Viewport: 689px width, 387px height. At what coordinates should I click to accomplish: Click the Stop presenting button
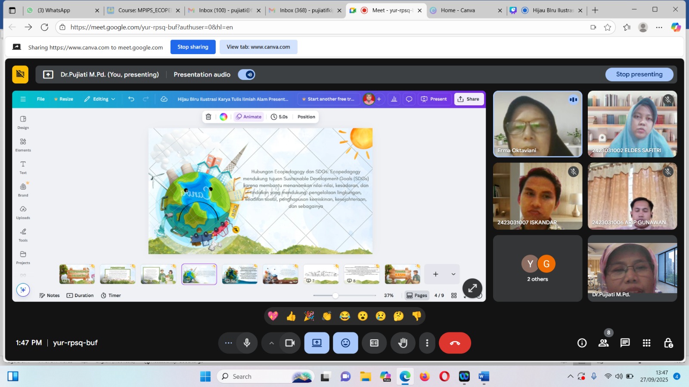click(x=639, y=74)
